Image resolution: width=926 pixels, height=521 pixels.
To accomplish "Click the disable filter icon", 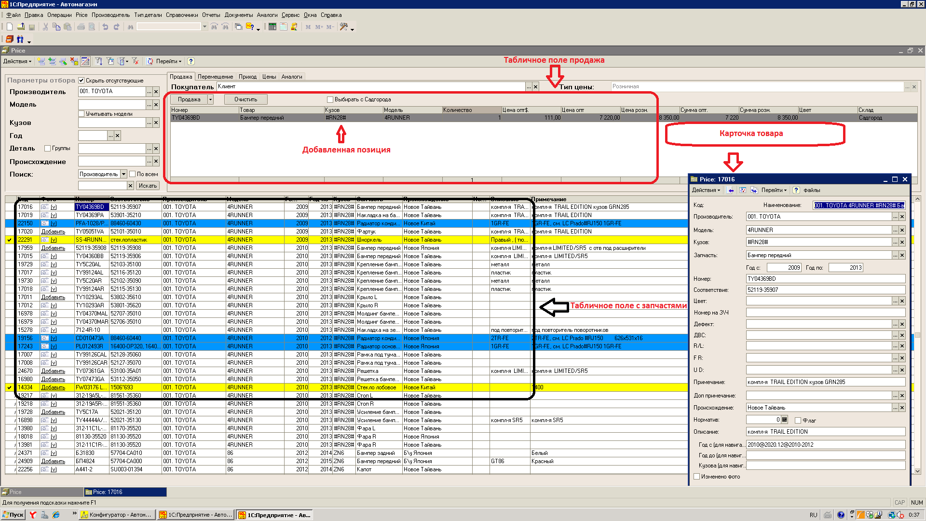I will click(136, 61).
